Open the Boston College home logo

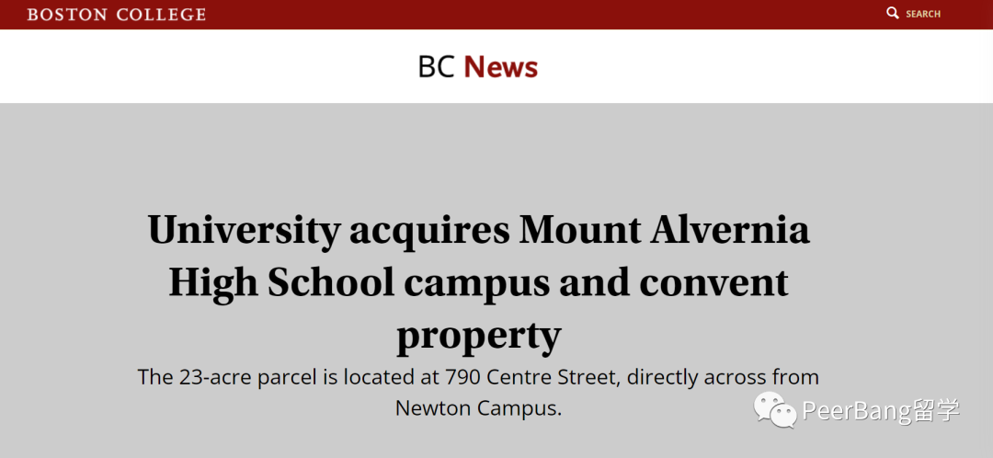117,14
